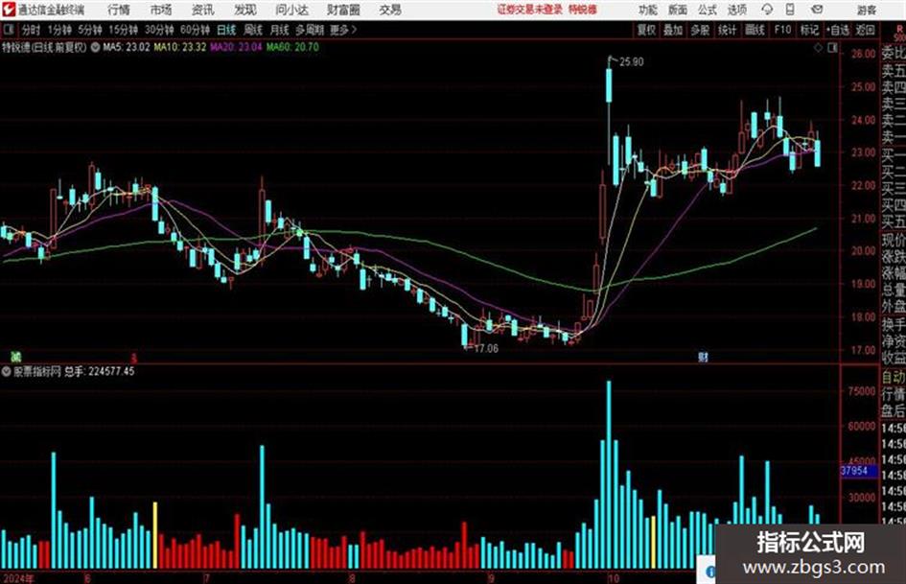The height and width of the screenshot is (584, 906).
Task: Open the 市场 menu
Action: click(x=161, y=10)
